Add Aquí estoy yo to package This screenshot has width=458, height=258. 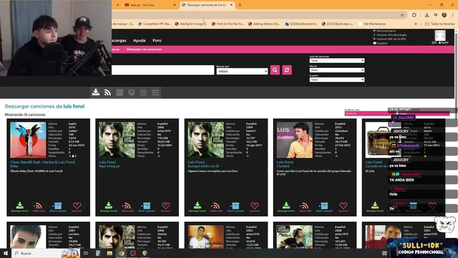146,207
